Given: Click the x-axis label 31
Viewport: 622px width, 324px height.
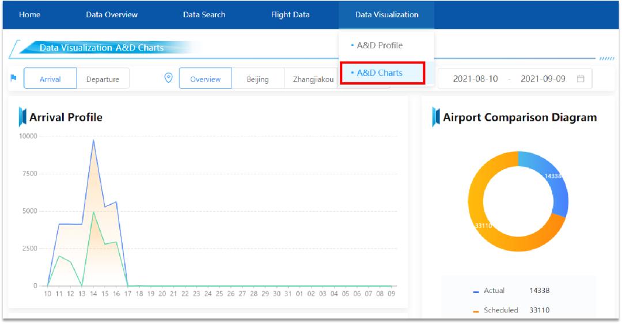Looking at the screenshot, I should click(288, 294).
